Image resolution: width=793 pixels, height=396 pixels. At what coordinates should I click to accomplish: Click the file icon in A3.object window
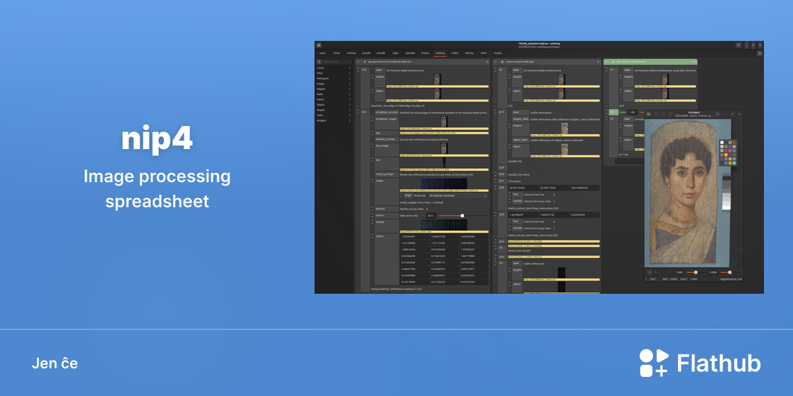tap(649, 114)
